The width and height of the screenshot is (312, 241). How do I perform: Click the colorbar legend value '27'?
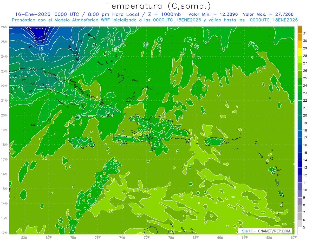(305, 63)
